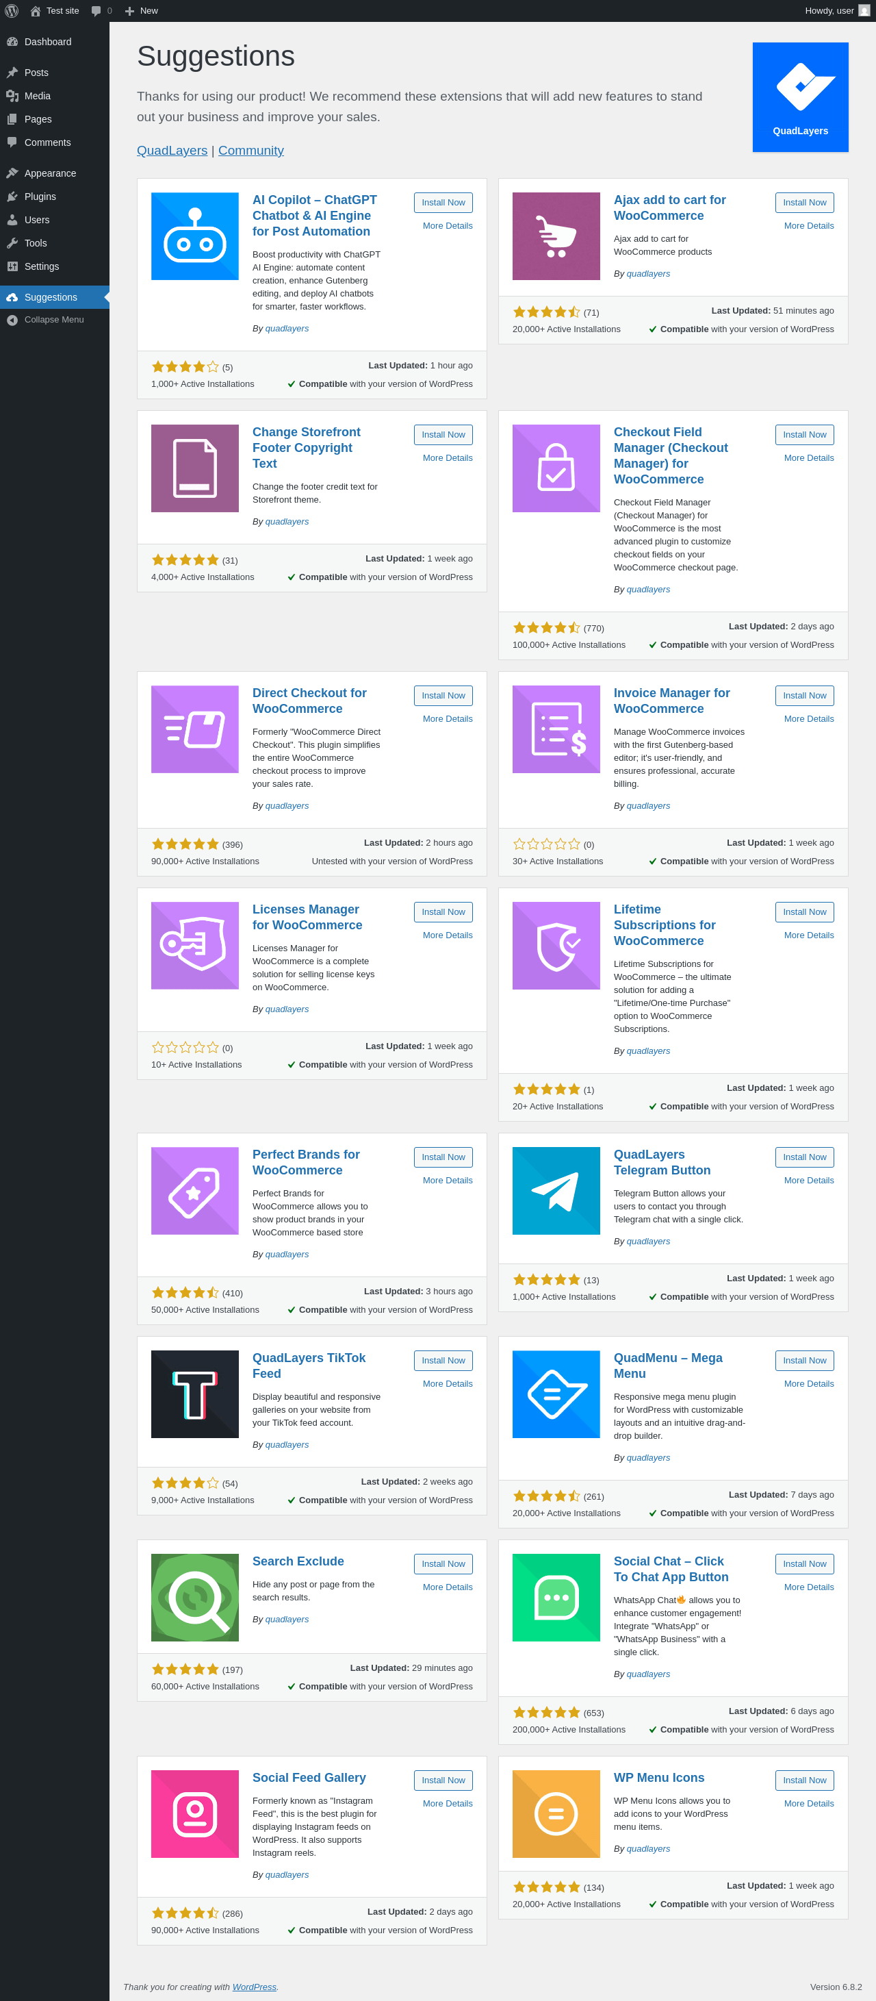Image resolution: width=876 pixels, height=2001 pixels.
Task: Open the New content menu in admin bar
Action: pos(142,11)
